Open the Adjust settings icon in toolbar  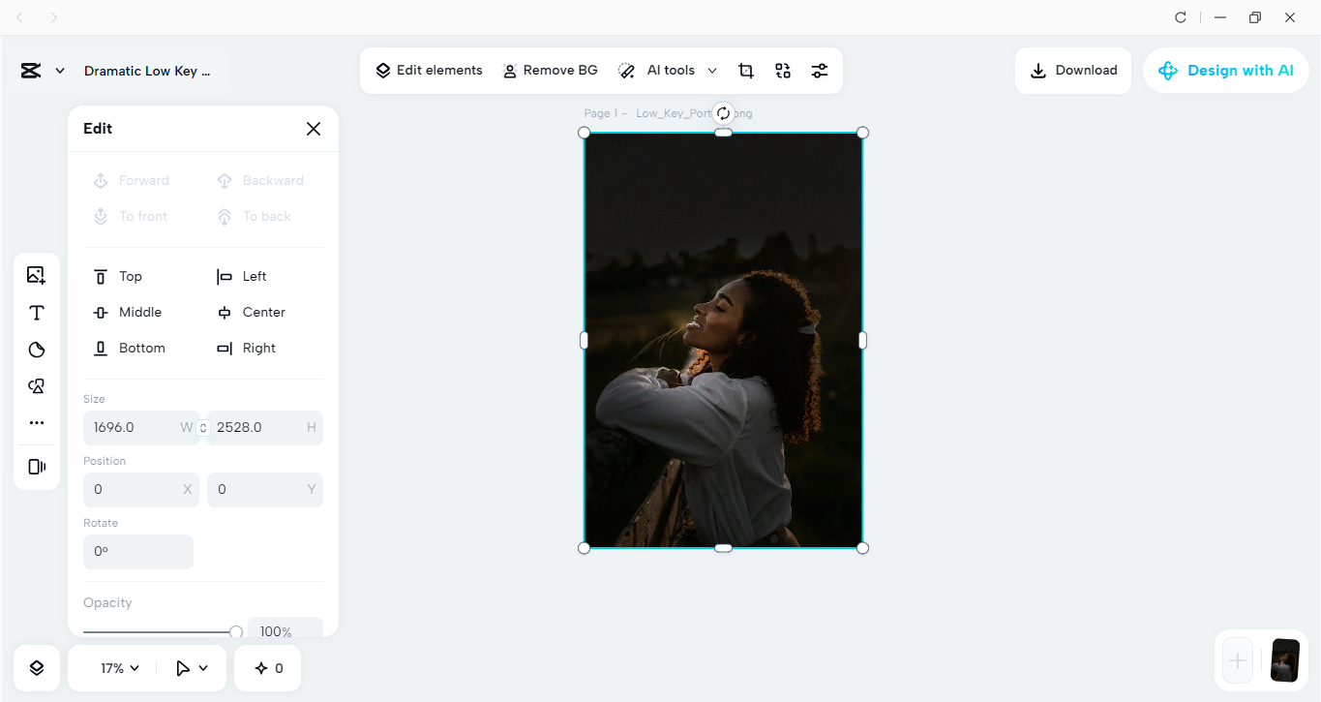click(819, 70)
